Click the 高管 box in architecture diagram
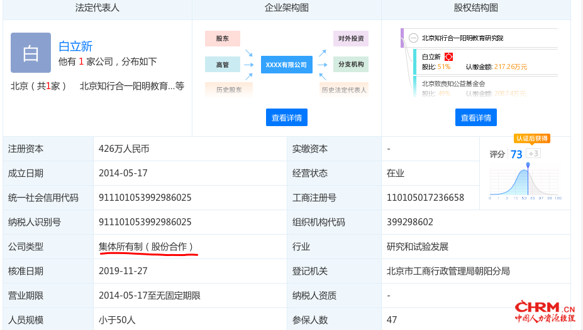The image size is (583, 330). point(223,65)
